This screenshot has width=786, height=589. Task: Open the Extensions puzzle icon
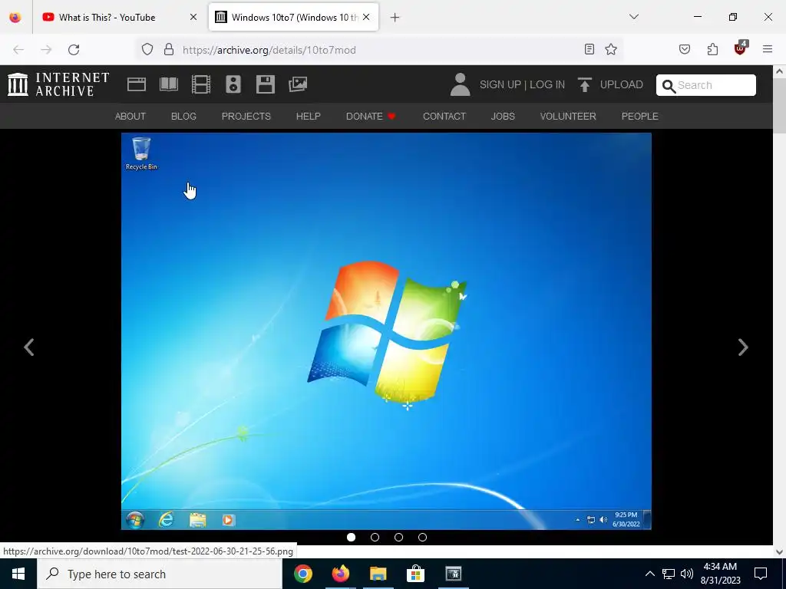[x=712, y=49]
